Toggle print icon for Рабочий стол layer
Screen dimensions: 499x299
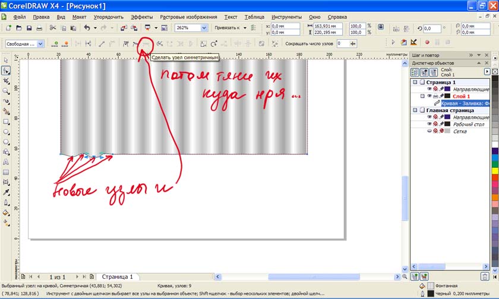(x=435, y=124)
